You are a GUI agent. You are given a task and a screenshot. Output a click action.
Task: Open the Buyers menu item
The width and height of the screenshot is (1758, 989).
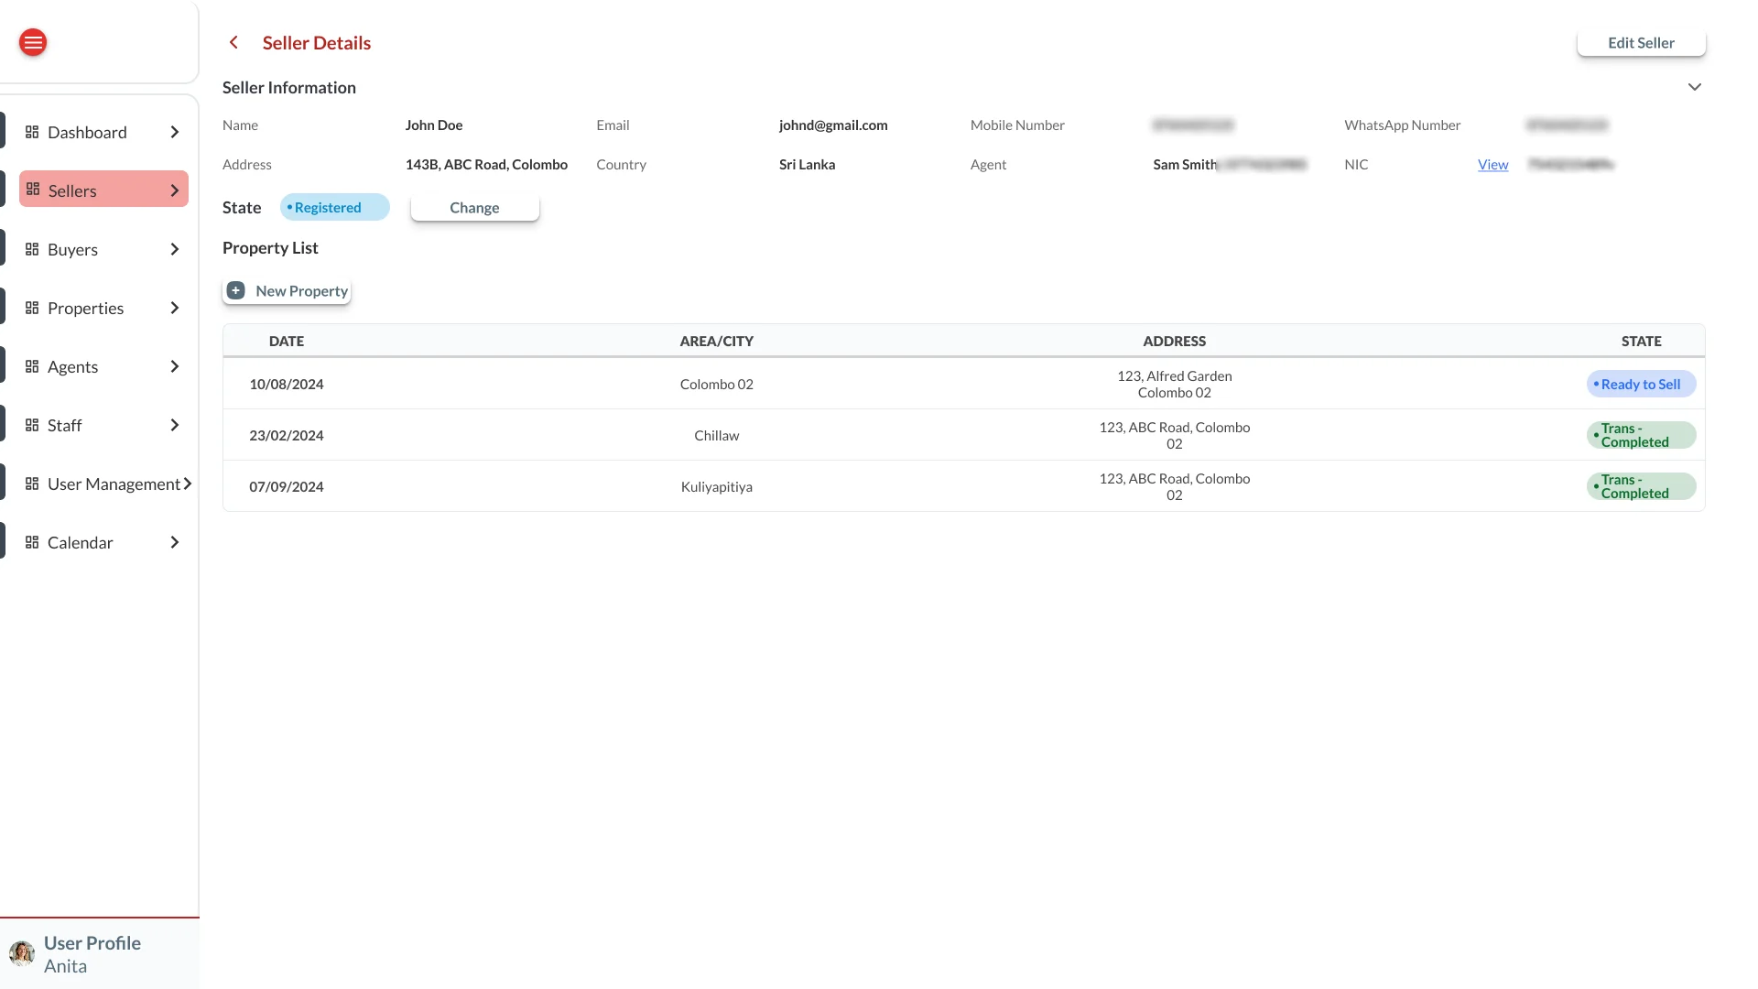(x=103, y=249)
